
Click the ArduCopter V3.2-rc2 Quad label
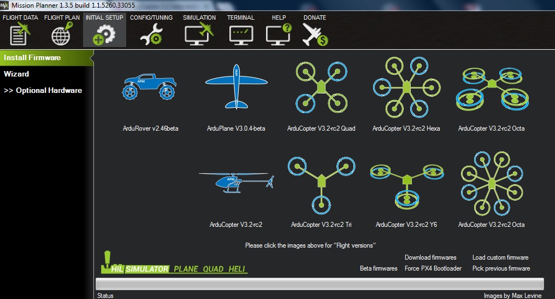pos(321,128)
